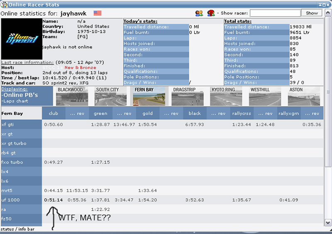Switch to Laps chart view
Screen dimensions: 332x234
[x=15, y=101]
